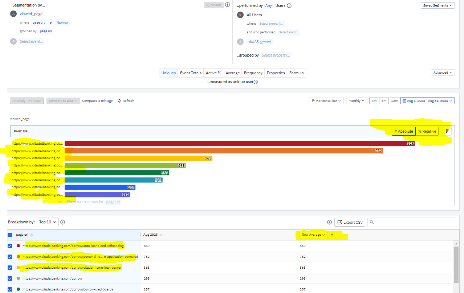Switch the chart to # Absolute values

(404, 131)
